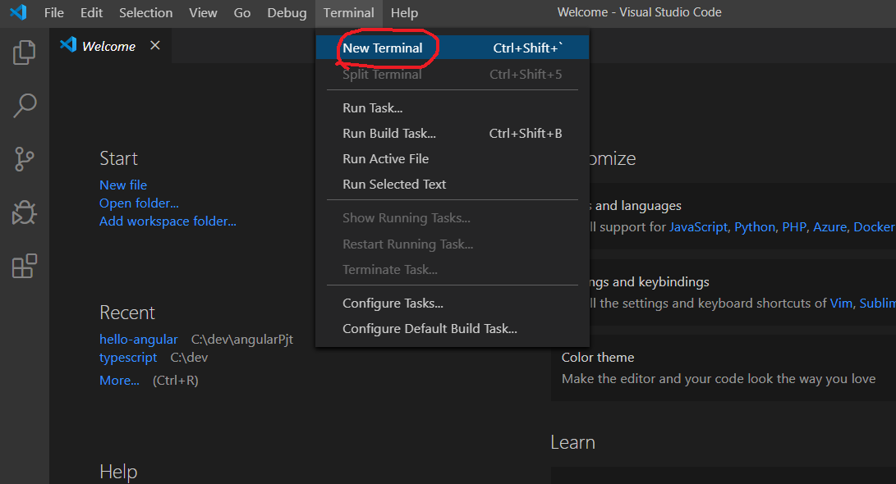Viewport: 896px width, 484px height.
Task: Select Run Selected Text
Action: [x=452, y=184]
